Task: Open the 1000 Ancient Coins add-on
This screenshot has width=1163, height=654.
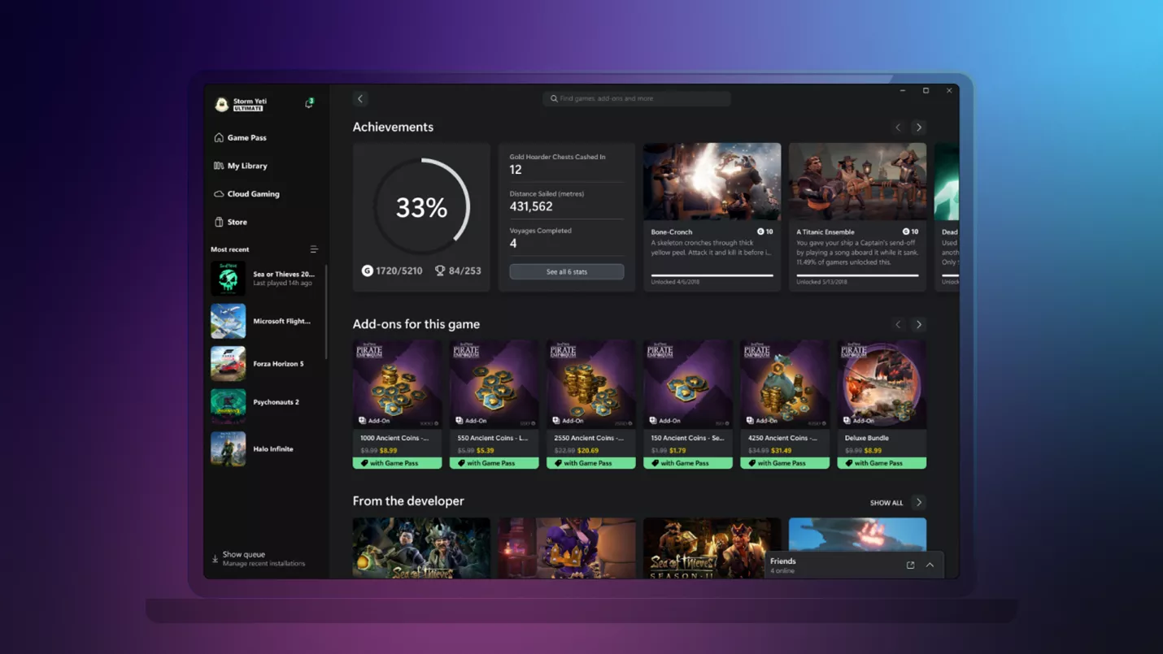Action: [397, 398]
